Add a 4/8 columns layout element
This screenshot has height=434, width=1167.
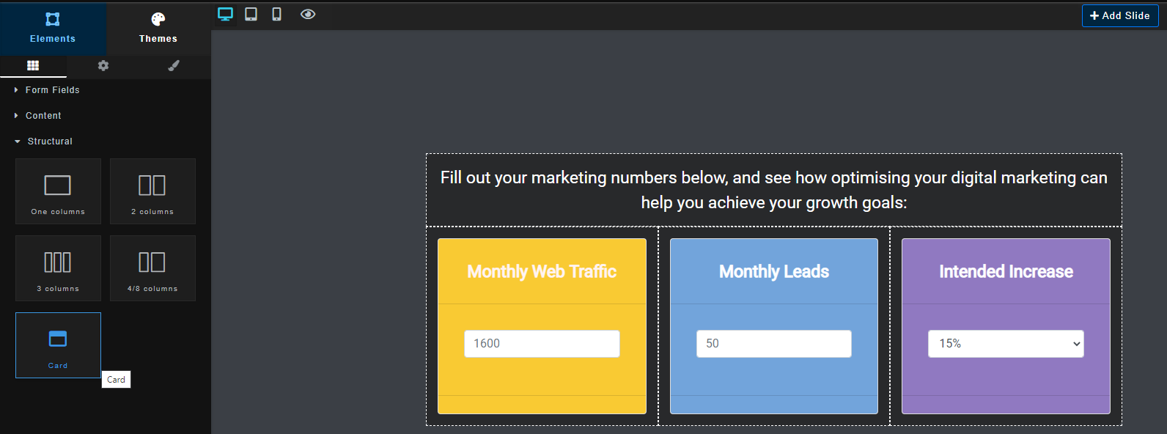click(x=152, y=268)
